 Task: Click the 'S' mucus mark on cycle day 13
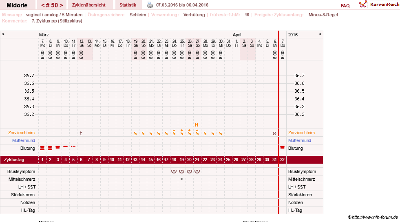(x=135, y=133)
